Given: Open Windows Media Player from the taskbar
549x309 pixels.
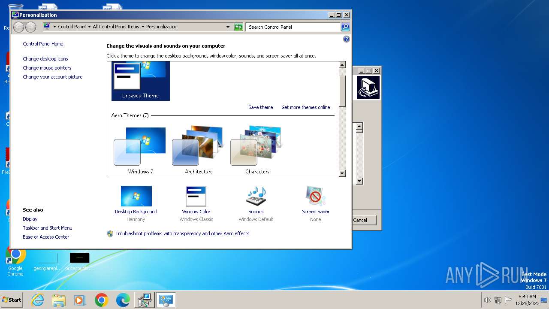Looking at the screenshot, I should [x=80, y=300].
